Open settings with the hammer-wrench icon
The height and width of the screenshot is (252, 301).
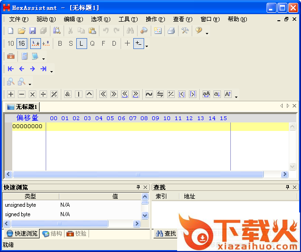pyautogui.click(x=185, y=31)
